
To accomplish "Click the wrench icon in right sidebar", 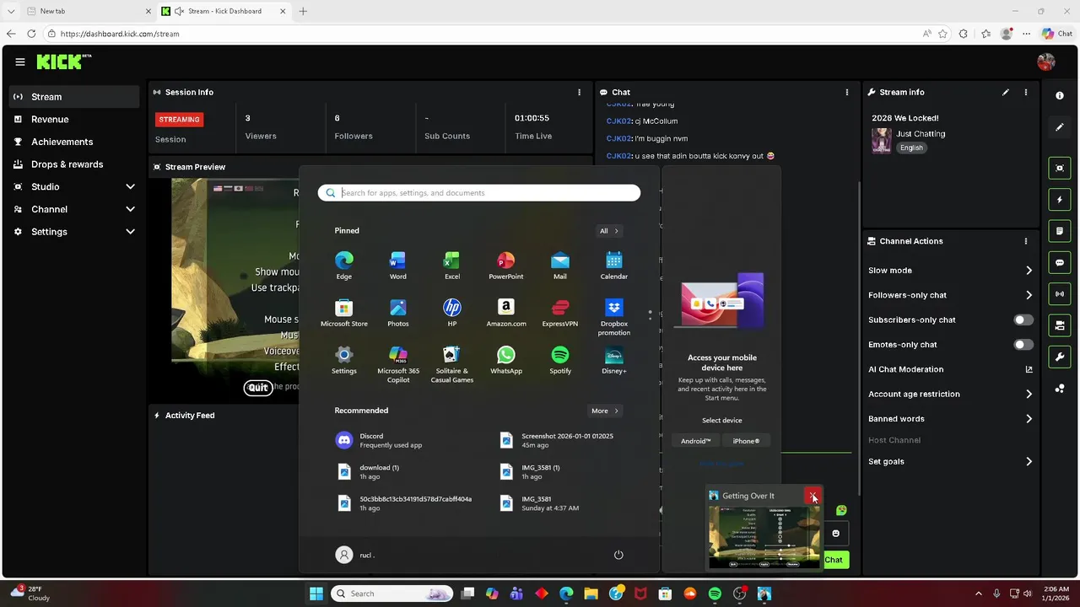I will tap(1060, 357).
